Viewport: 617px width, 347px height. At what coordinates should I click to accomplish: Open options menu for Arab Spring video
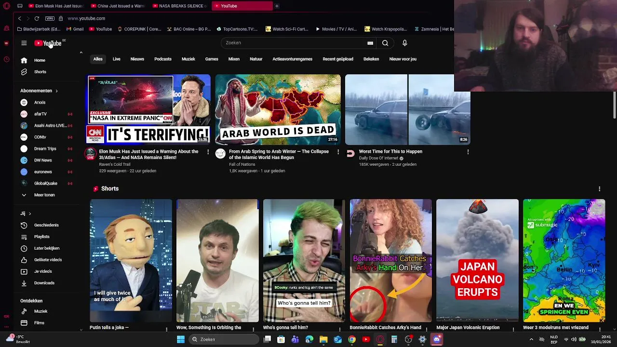[338, 152]
